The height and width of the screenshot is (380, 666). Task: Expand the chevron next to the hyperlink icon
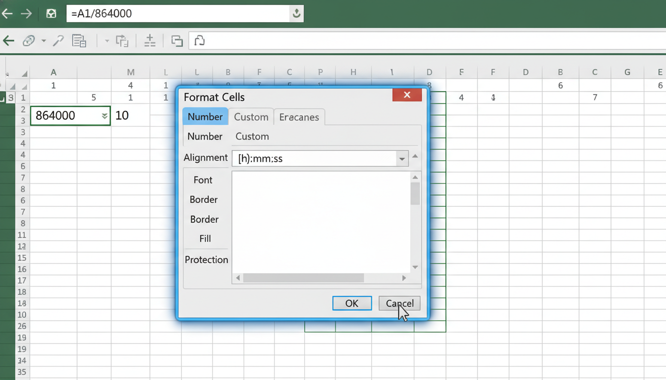coord(43,41)
